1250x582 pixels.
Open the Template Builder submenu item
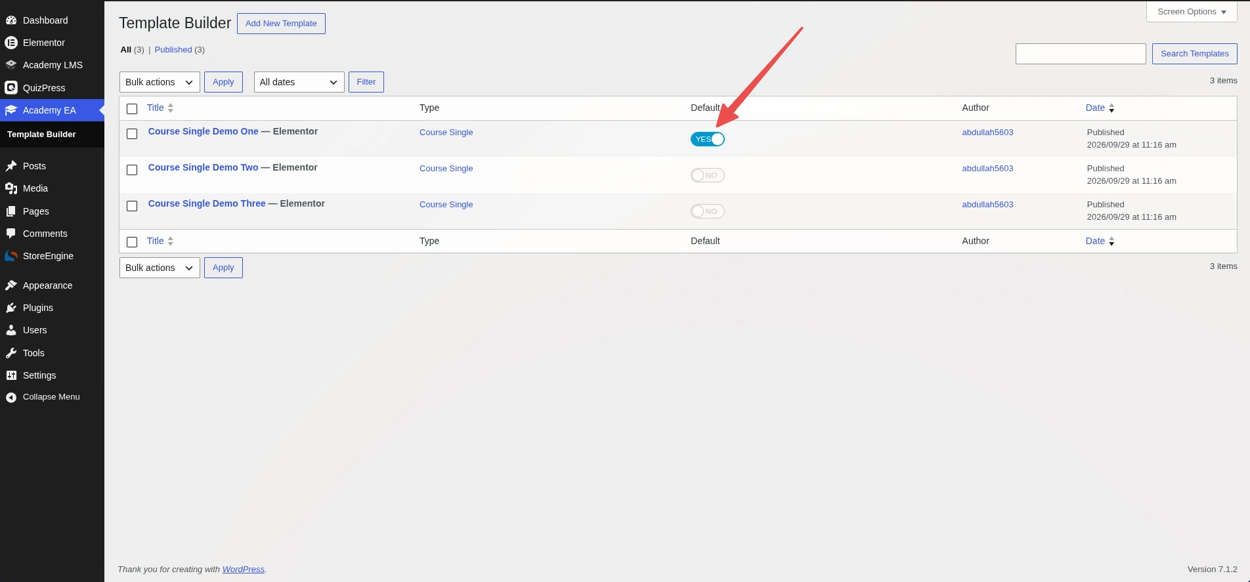[x=41, y=135]
